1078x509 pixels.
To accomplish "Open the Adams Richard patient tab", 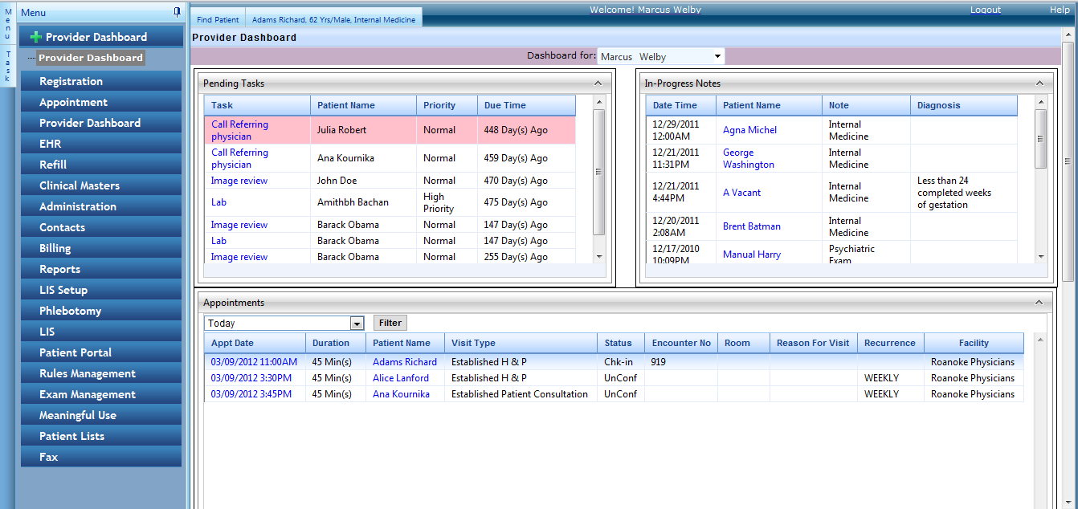I will click(333, 19).
